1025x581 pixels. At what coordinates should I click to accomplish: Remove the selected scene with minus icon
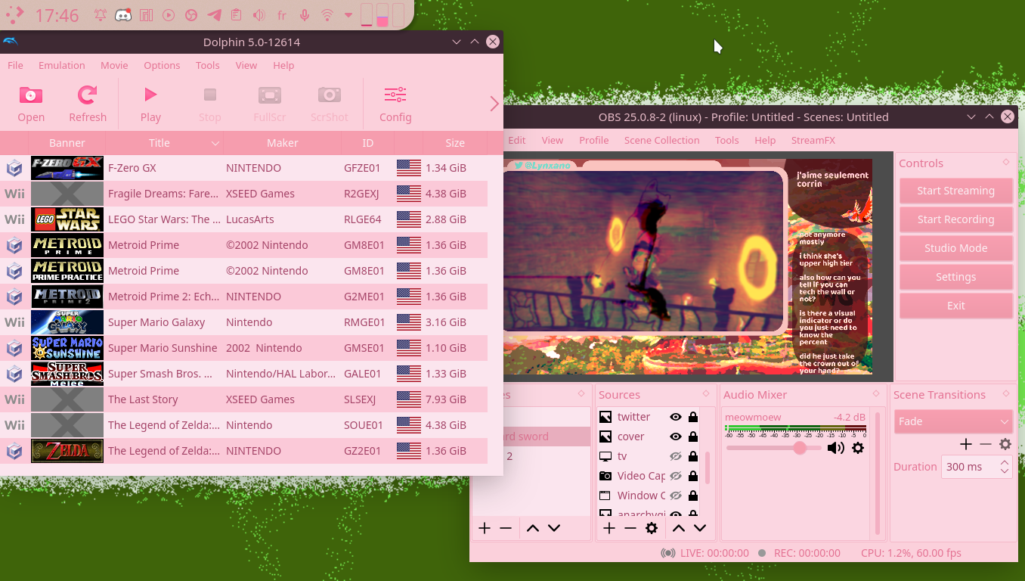point(506,528)
